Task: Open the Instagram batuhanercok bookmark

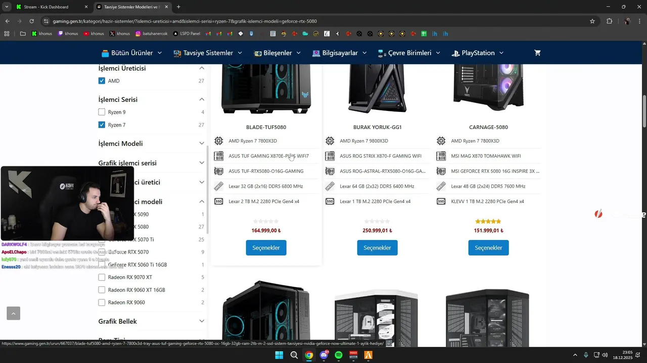Action: coord(152,34)
